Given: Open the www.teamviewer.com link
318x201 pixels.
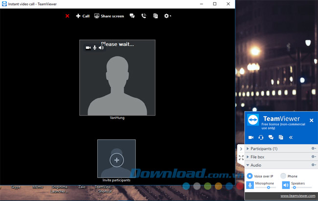Looking at the screenshot, I should (298, 196).
